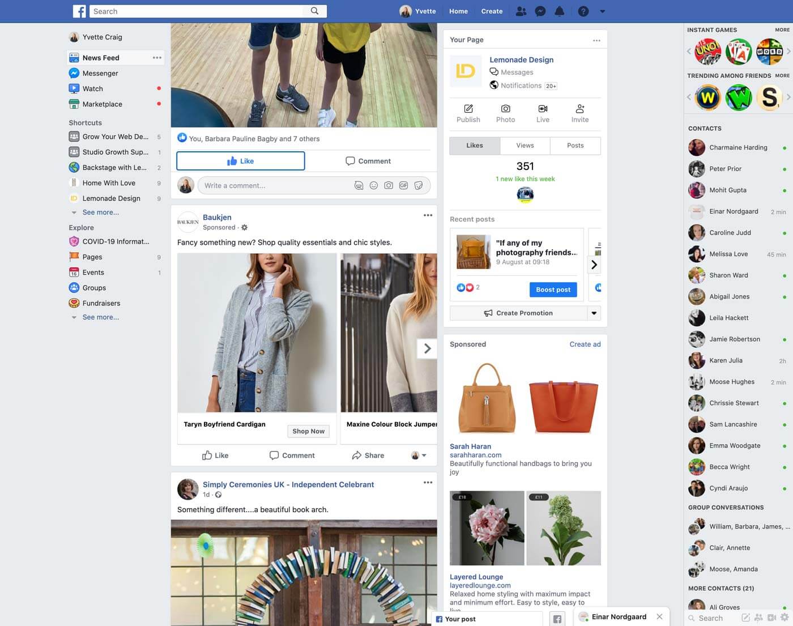
Task: Click Create ad link
Action: click(x=585, y=344)
